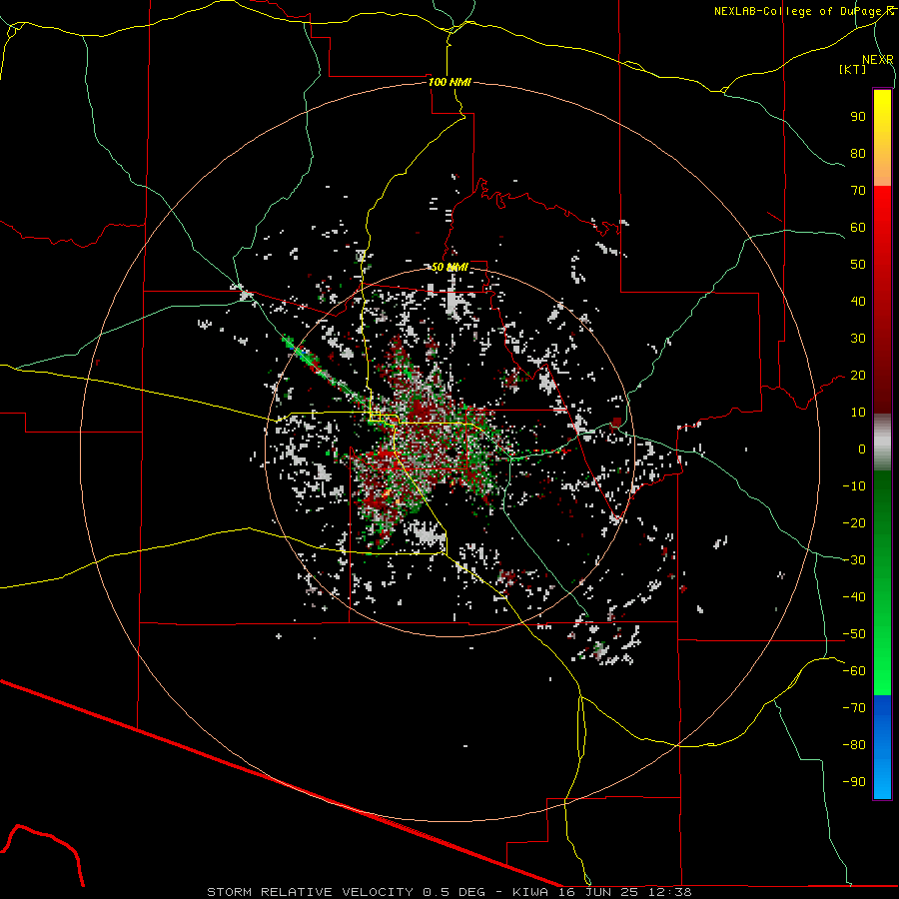
Task: Click the -10 value on the scale
Action: [x=854, y=486]
